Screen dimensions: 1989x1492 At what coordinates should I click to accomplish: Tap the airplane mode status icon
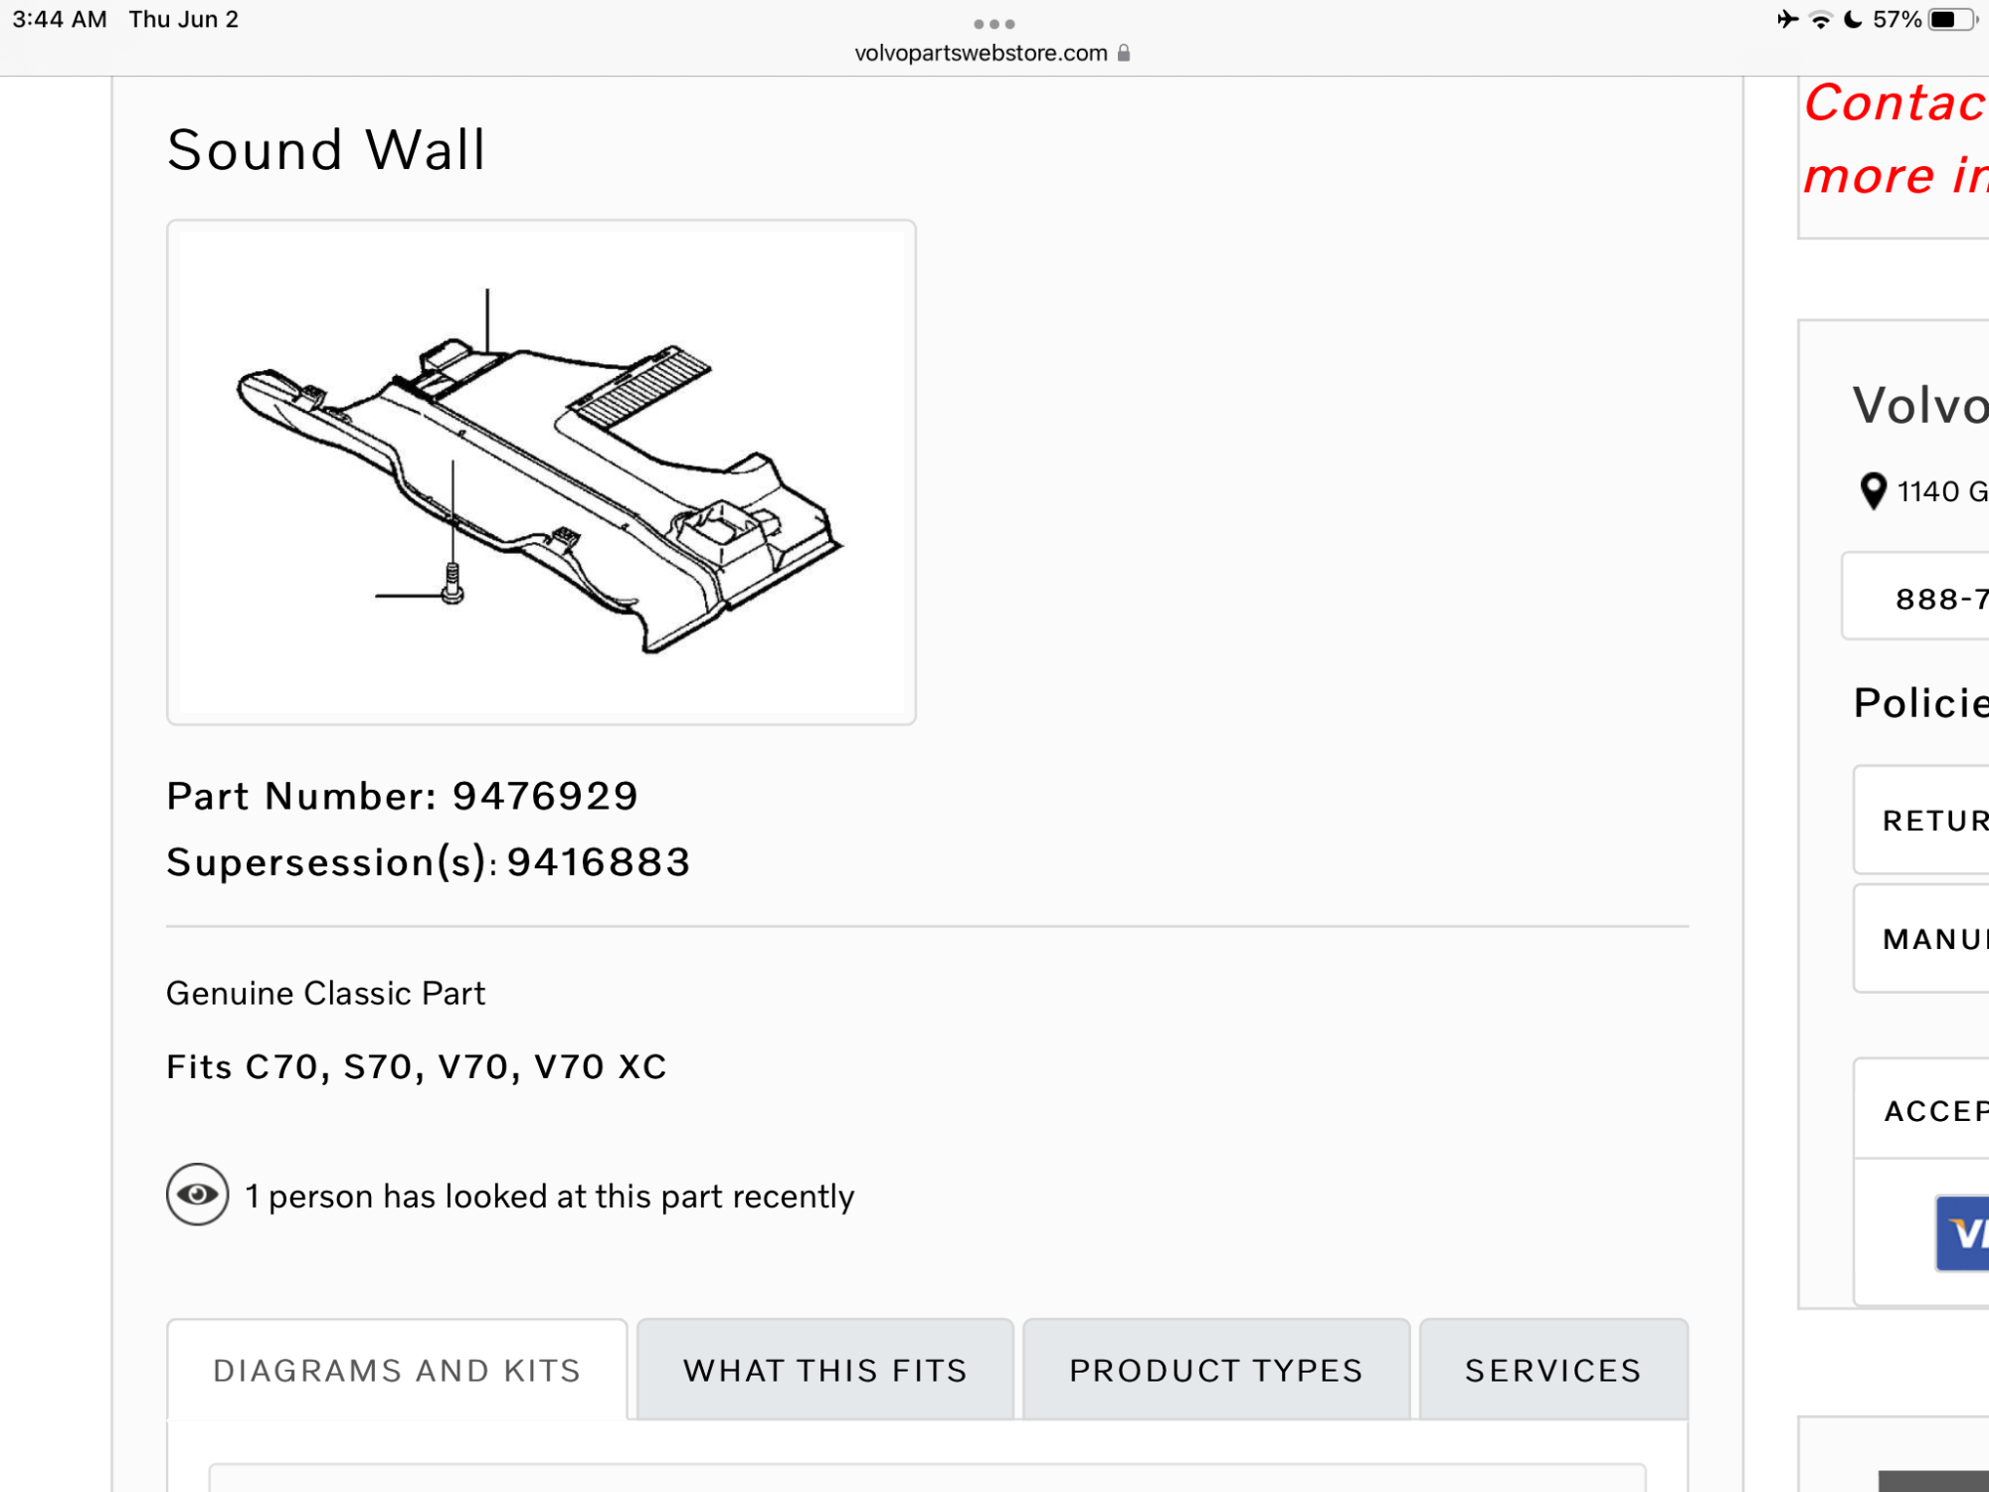click(1787, 19)
